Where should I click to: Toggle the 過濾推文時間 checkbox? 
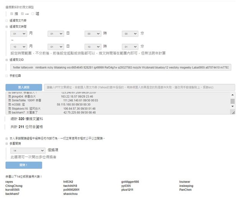click(x=7, y=27)
